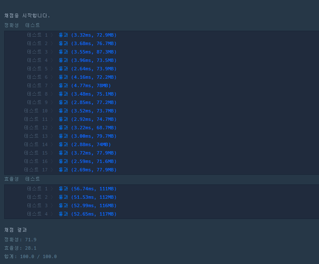Select accuracy result '통과 (2.59ms, 71.6MB)'
319x264 pixels.
click(x=88, y=161)
